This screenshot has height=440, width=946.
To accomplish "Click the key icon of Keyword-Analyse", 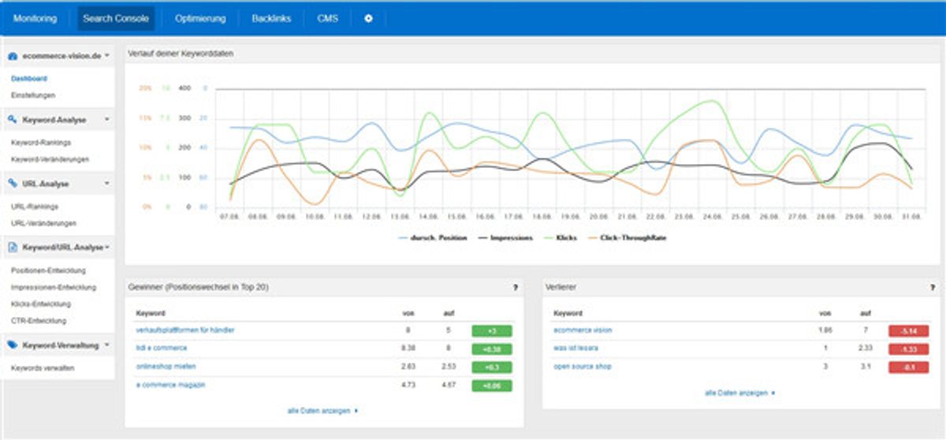I will 13,120.
